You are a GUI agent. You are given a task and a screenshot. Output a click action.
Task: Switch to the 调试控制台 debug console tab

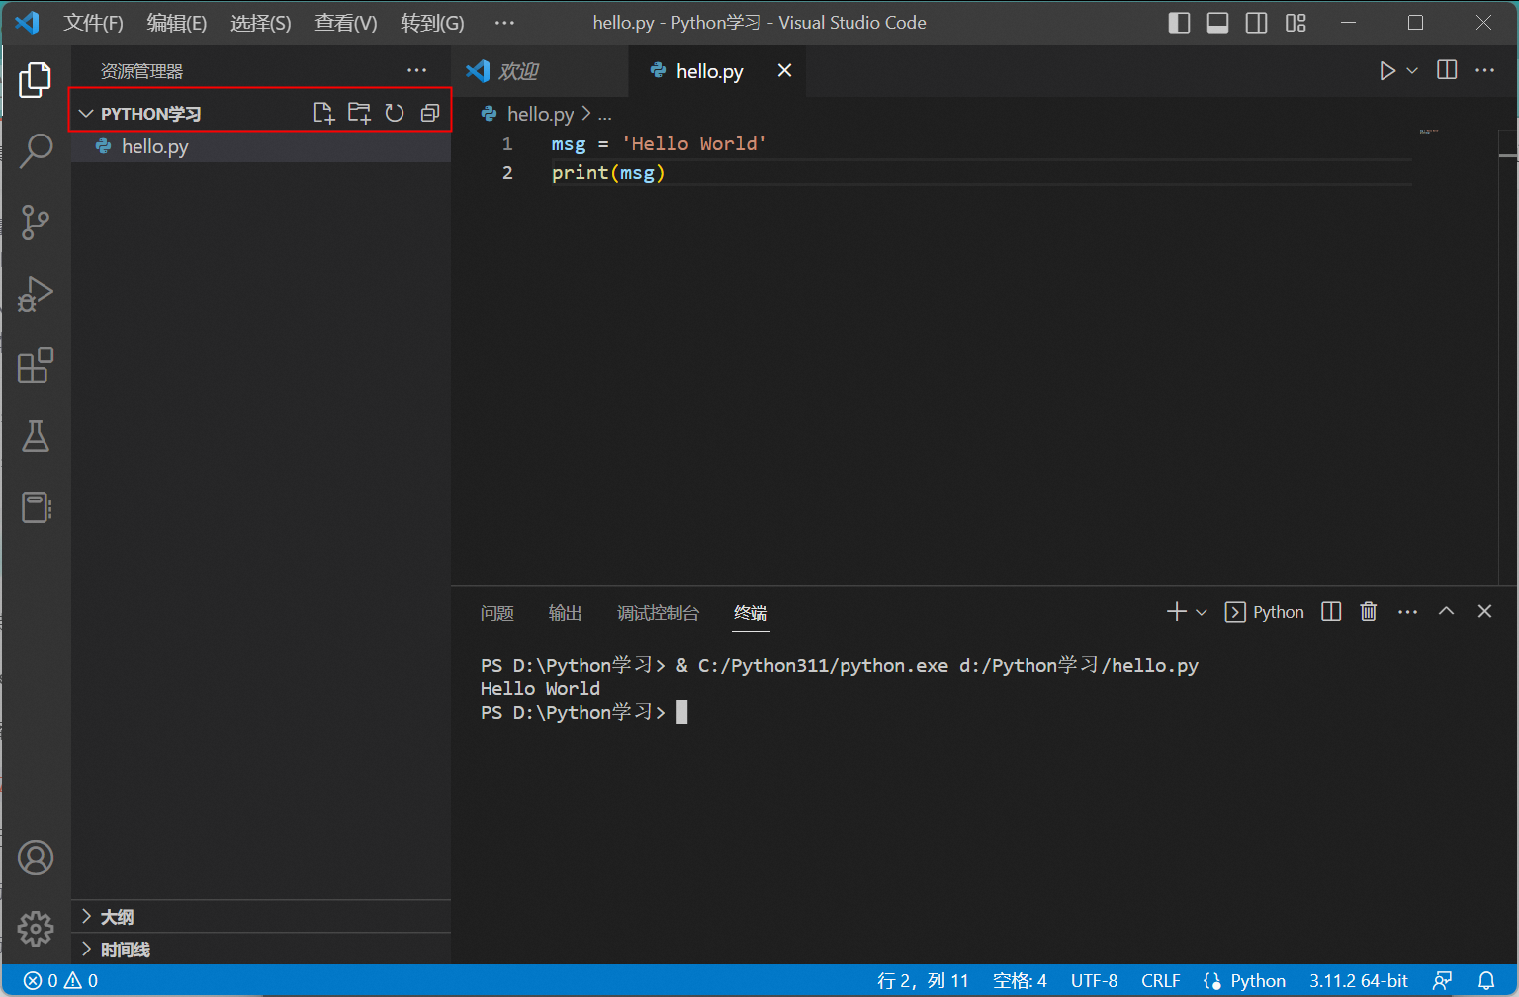click(658, 613)
